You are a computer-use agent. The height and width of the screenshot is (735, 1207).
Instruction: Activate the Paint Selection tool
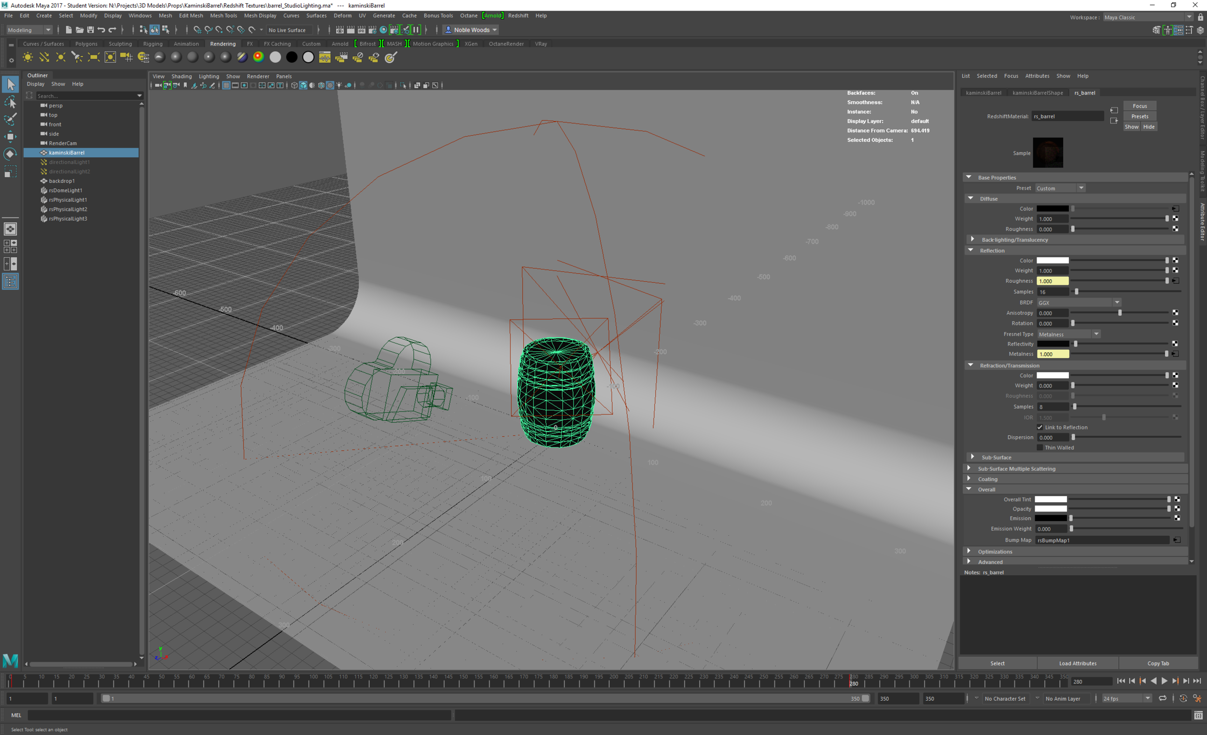click(x=10, y=119)
